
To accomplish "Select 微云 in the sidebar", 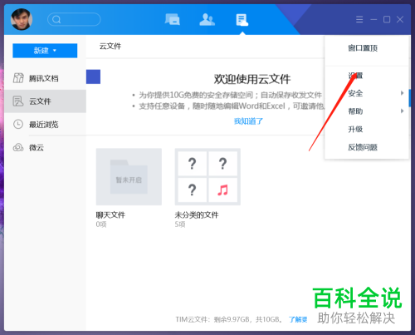I will 45,147.
